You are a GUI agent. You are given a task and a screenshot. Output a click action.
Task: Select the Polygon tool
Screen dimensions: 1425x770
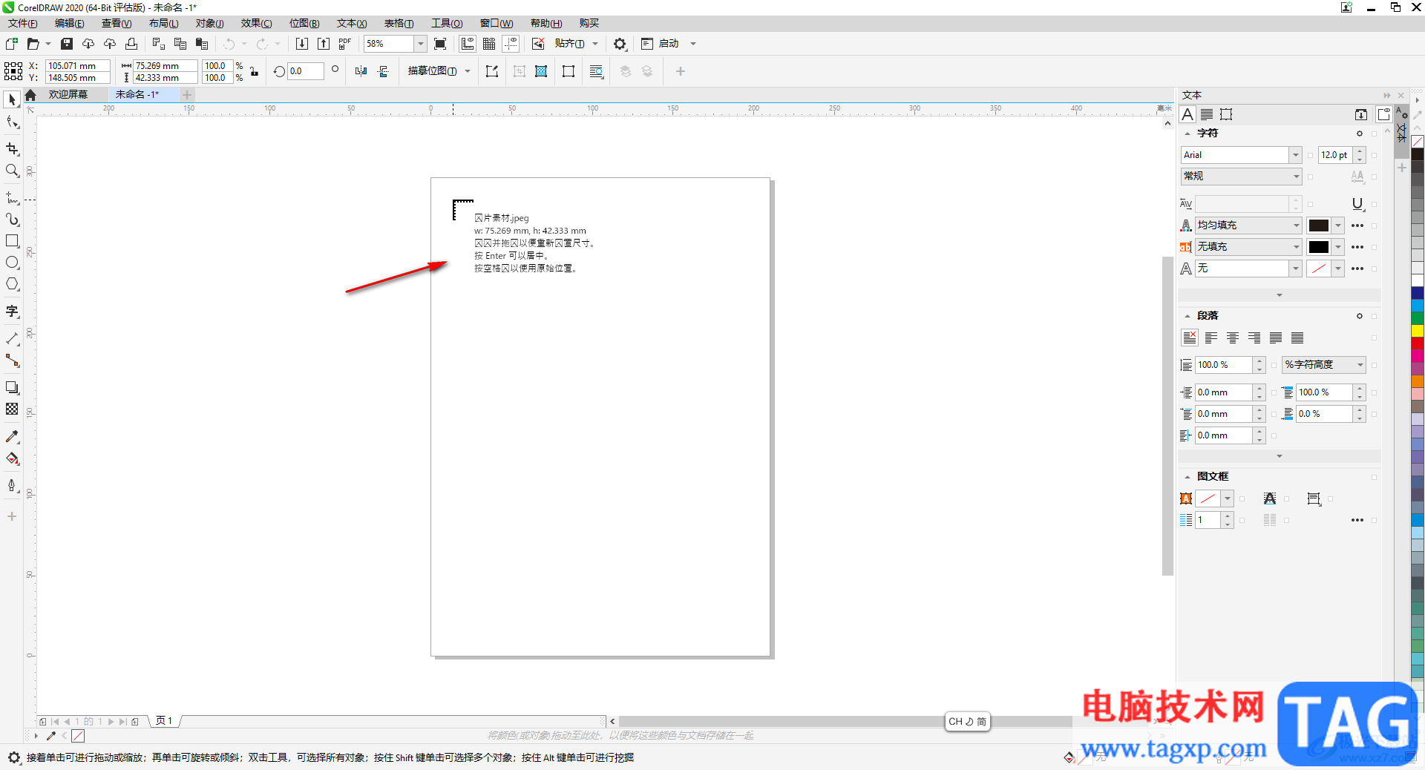tap(12, 284)
